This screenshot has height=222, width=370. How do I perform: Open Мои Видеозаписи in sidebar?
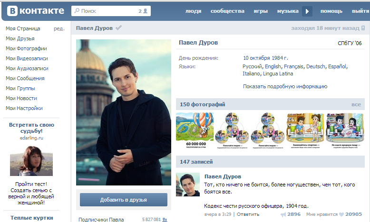pyautogui.click(x=27, y=58)
